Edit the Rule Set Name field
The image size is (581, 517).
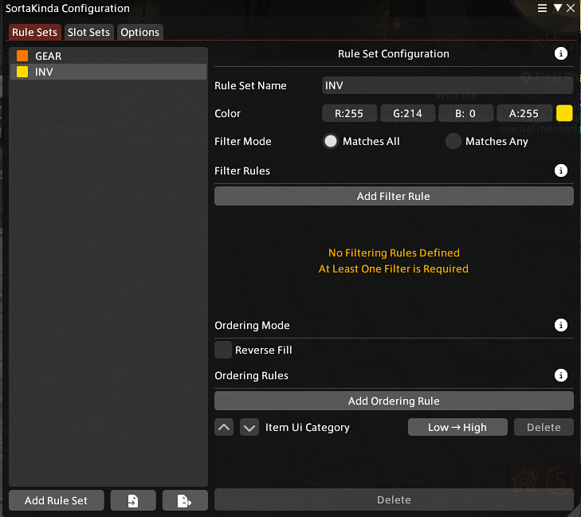point(448,85)
